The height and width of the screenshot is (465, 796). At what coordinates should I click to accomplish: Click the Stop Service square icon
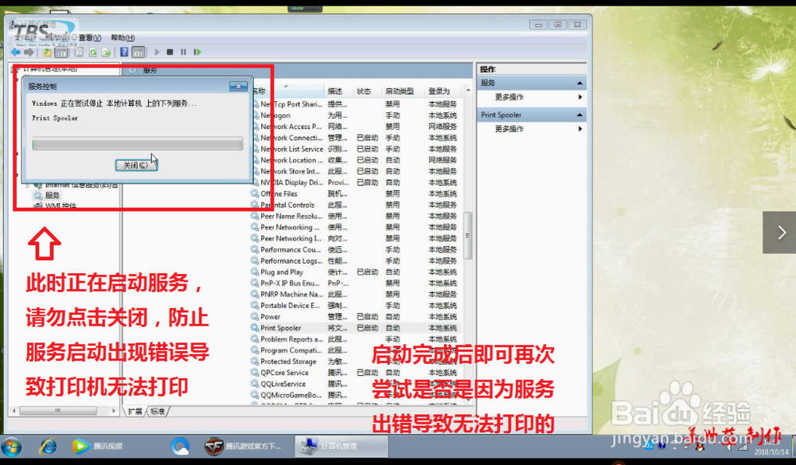tap(170, 52)
